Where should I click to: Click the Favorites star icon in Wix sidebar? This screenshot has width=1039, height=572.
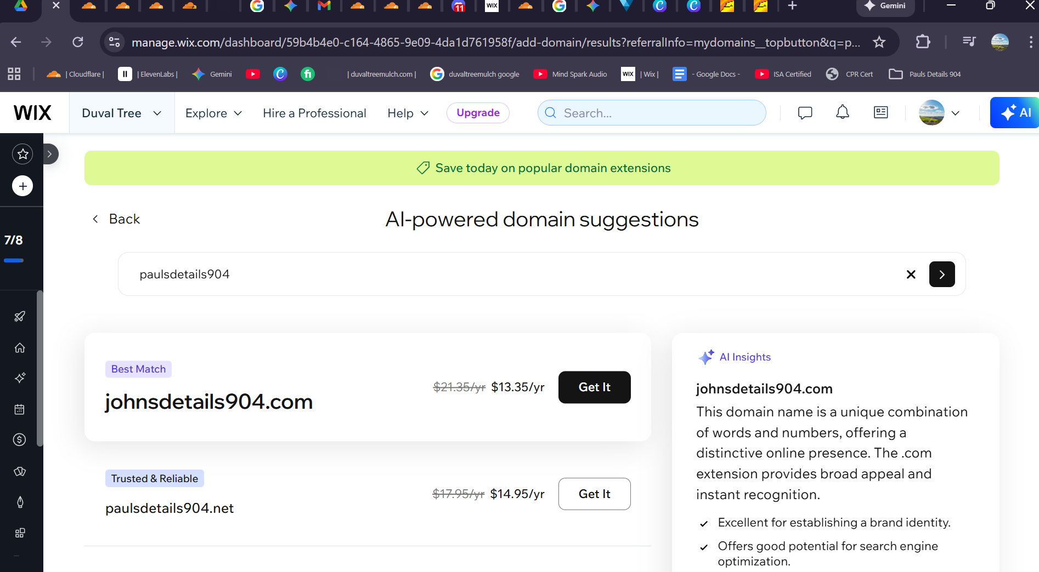(22, 154)
